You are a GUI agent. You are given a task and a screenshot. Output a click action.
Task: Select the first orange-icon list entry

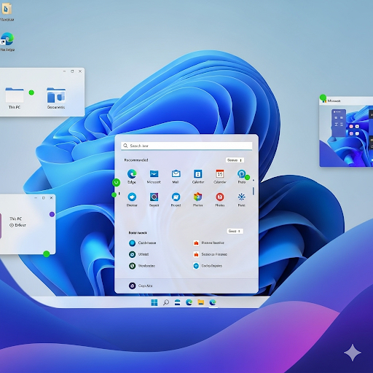click(208, 243)
